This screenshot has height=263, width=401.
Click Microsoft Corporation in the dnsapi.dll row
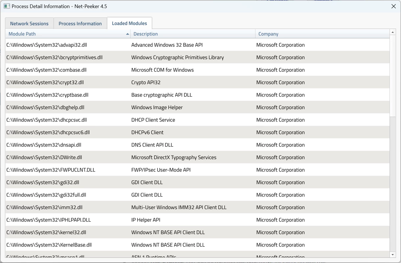(x=280, y=145)
